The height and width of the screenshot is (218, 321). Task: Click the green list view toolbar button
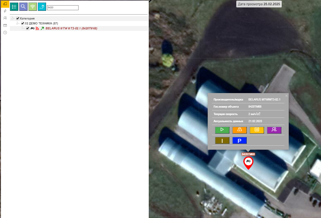click(x=14, y=6)
